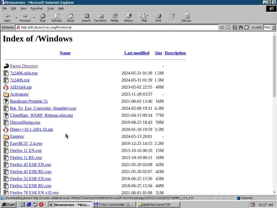The image size is (277, 208).
Task: Click the bookmark ribbon icon in address bar
Action: click(228, 27)
